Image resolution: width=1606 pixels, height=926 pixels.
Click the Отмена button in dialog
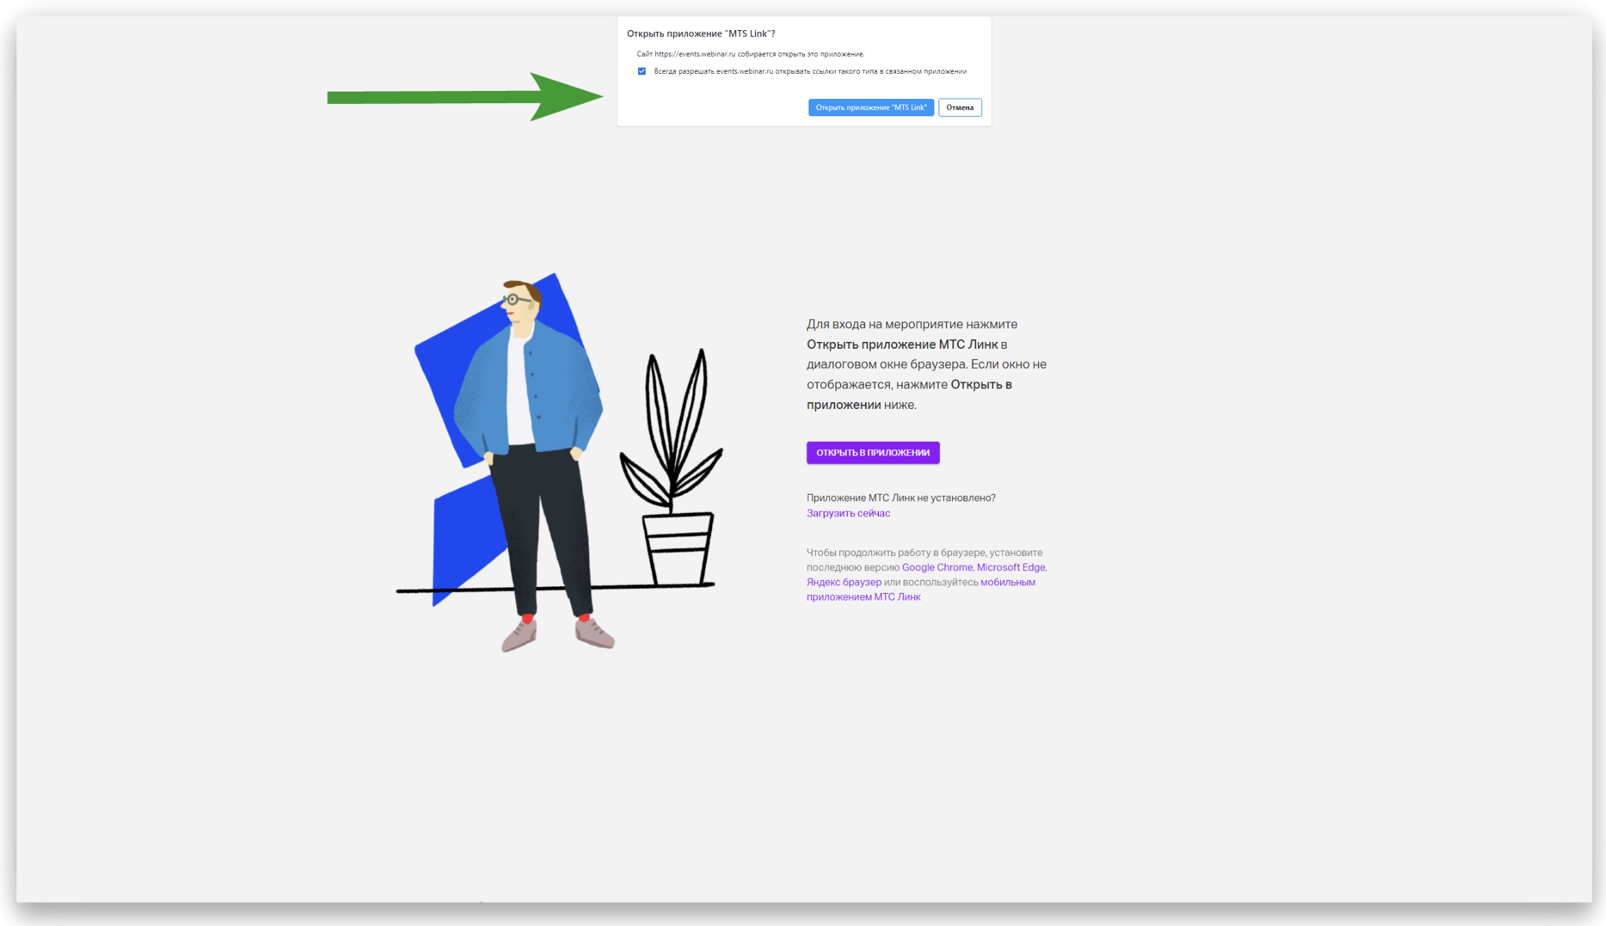(x=959, y=107)
